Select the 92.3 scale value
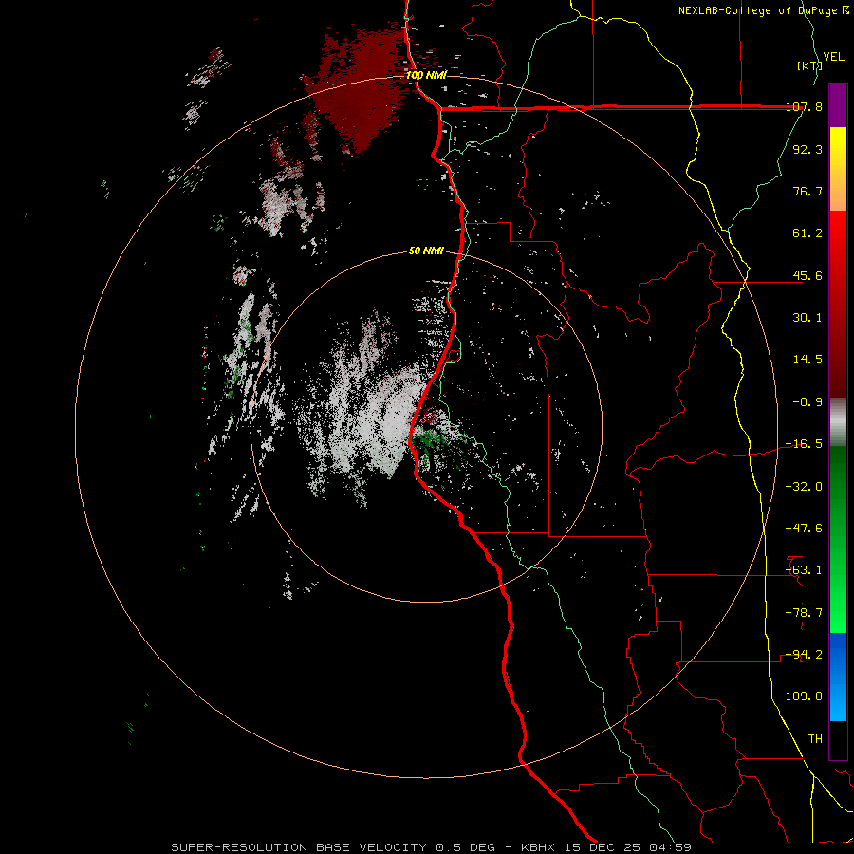This screenshot has width=854, height=854. (808, 149)
